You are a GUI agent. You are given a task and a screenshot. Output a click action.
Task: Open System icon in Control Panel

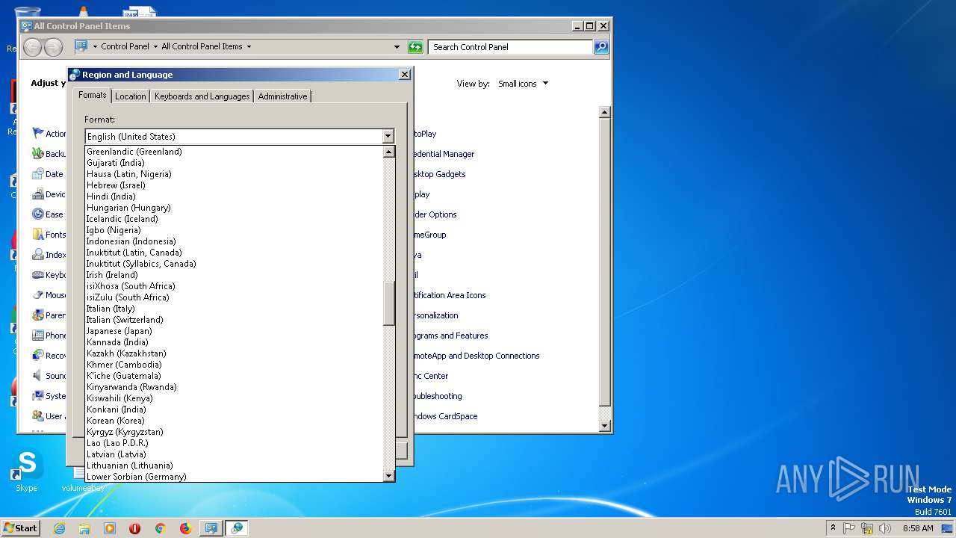[x=38, y=395]
